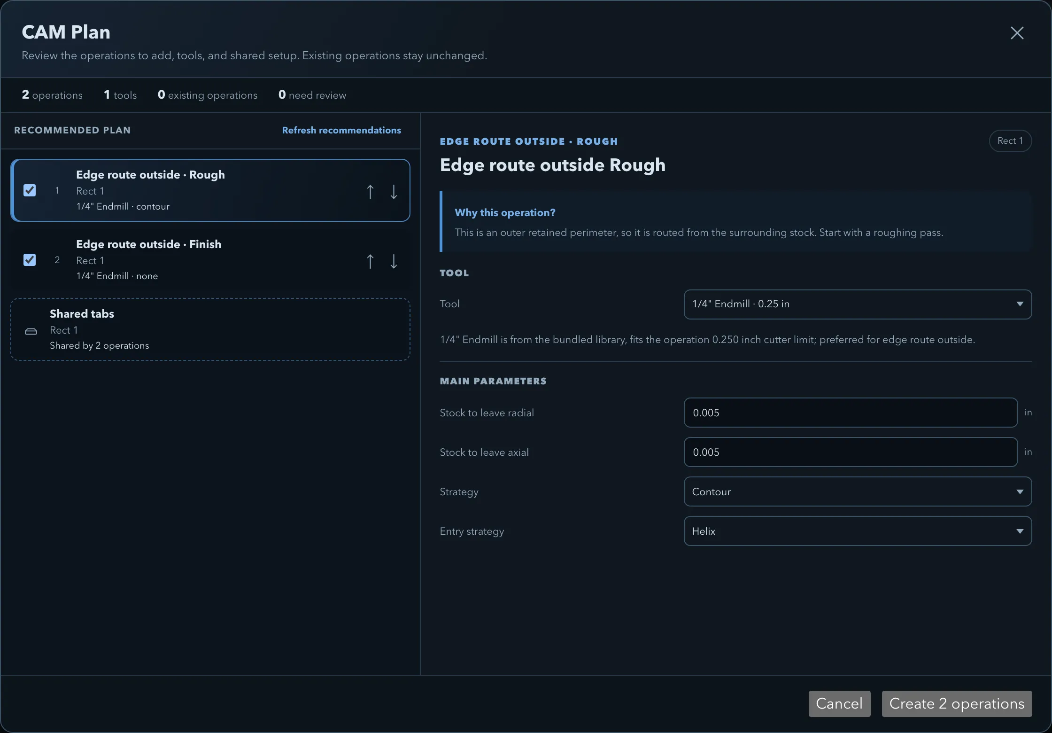Click "1/4" Endmill · contour" text in Rough row

point(123,206)
